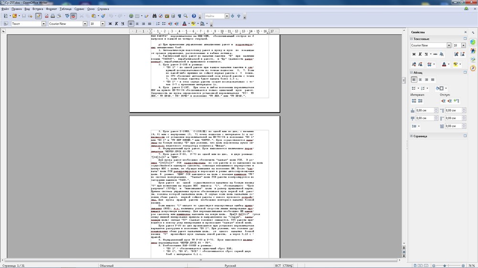This screenshot has width=478, height=268.
Task: Open the Текст paragraph style dropdown
Action: (43, 24)
